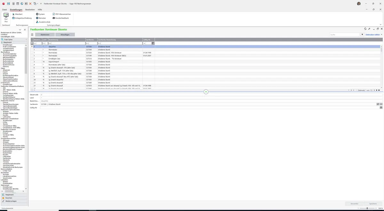Open the Datei menu
The image size is (384, 211).
click(x=4, y=10)
